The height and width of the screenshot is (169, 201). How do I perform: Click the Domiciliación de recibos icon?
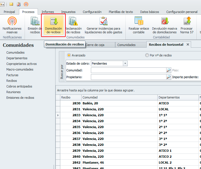[54, 22]
